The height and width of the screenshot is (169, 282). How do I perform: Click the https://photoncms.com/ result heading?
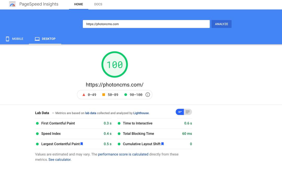(115, 84)
